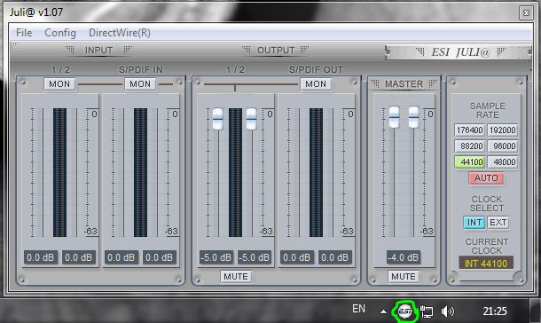Toggle MON on S/PDIF IN
Image resolution: width=541 pixels, height=323 pixels.
pos(140,83)
